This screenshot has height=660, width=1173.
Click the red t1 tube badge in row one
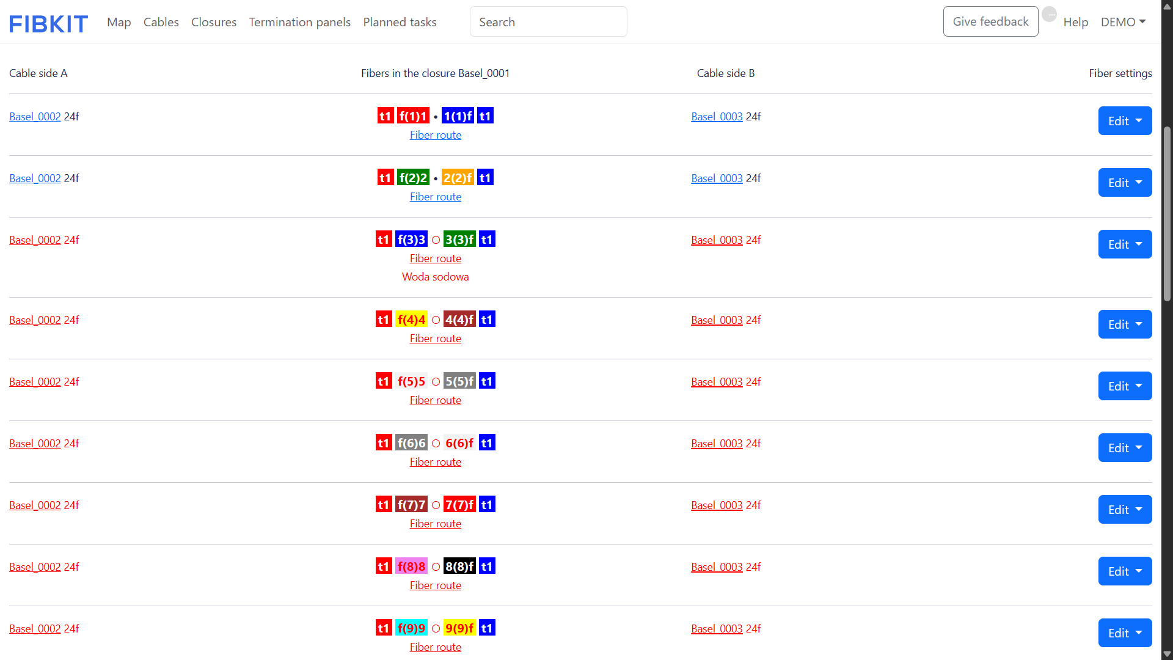[386, 116]
